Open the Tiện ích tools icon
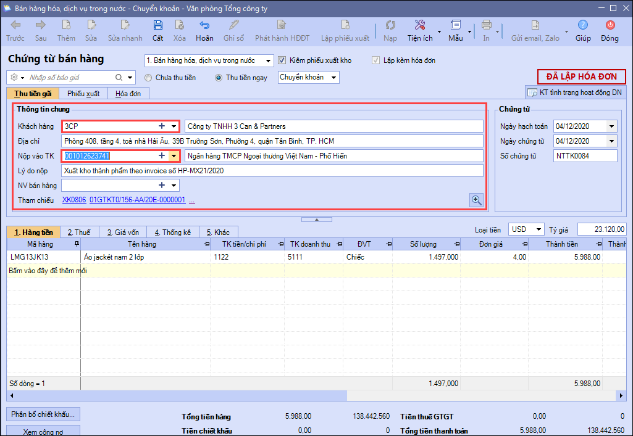Screen dimensions: 633x436 pyautogui.click(x=420, y=26)
